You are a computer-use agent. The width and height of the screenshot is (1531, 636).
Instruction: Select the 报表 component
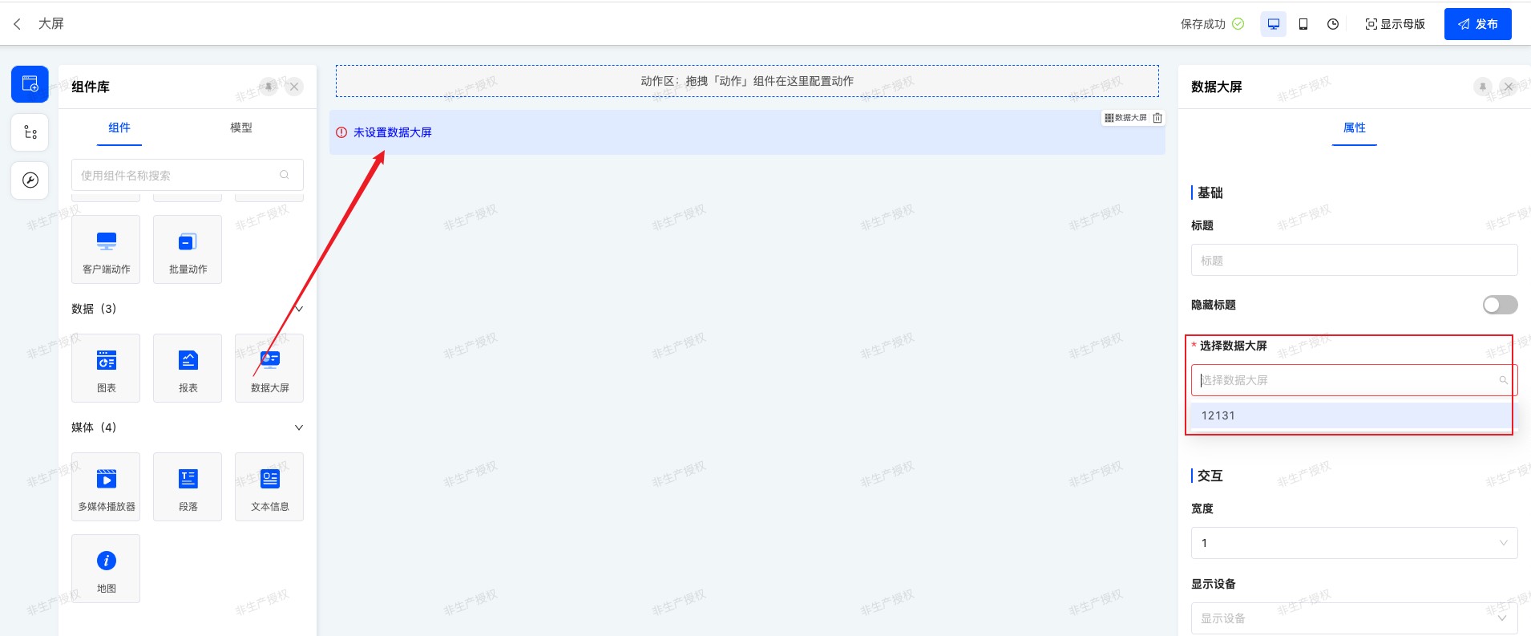coord(188,368)
